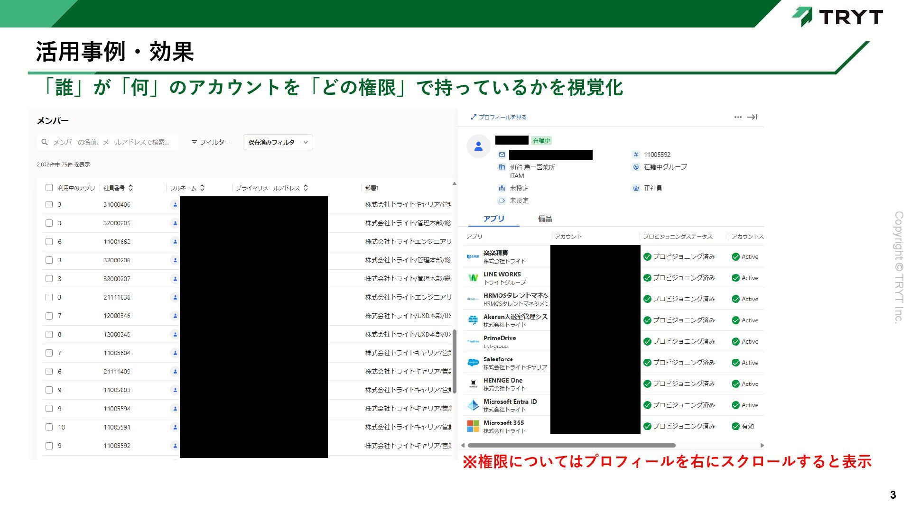Viewport: 911px width, 512px height.
Task: Open the three-dot more options menu
Action: [738, 117]
